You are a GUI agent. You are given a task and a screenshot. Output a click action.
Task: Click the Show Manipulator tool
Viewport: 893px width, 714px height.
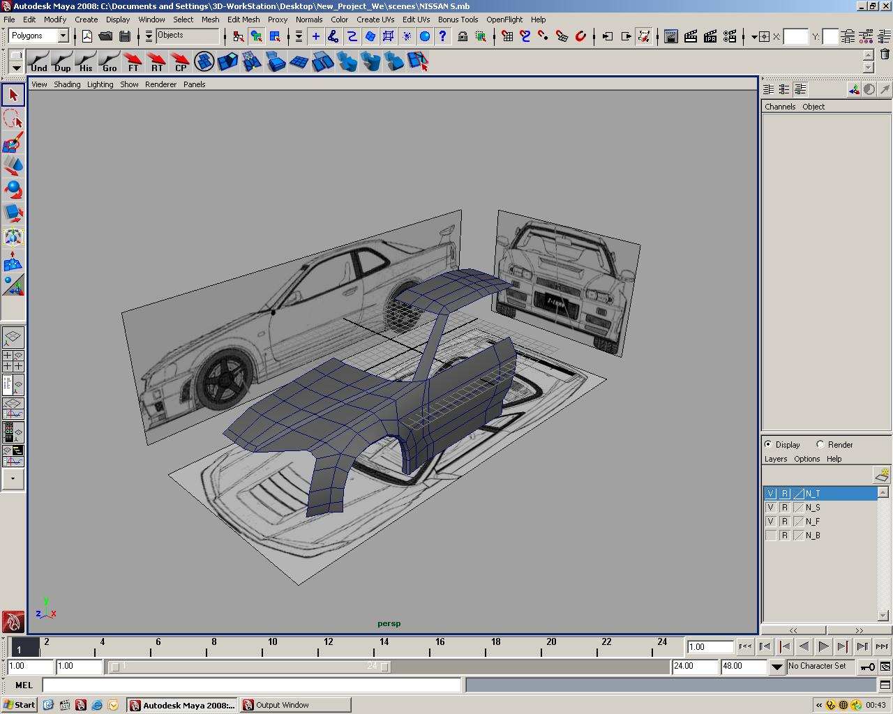click(13, 285)
